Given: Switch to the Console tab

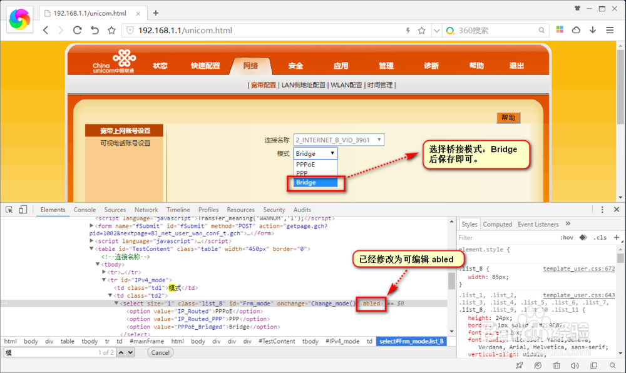Looking at the screenshot, I should point(85,210).
